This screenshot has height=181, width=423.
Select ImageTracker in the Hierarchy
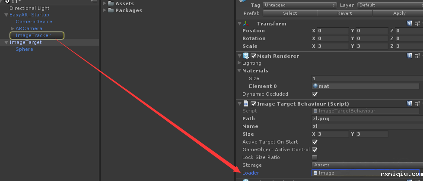[x=33, y=35]
